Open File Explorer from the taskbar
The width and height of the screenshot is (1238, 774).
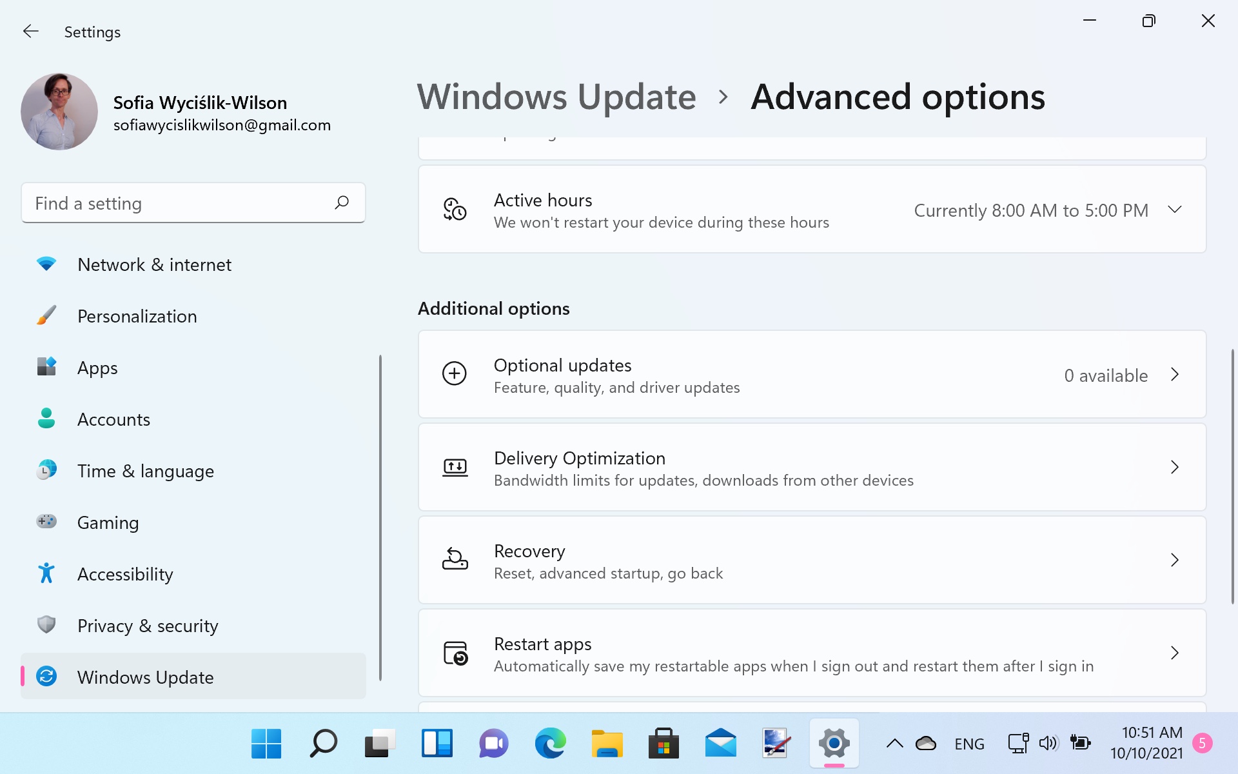607,744
